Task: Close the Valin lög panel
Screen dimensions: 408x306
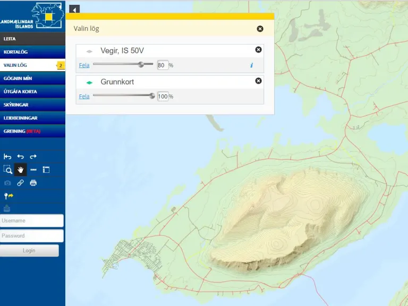Action: (260, 29)
